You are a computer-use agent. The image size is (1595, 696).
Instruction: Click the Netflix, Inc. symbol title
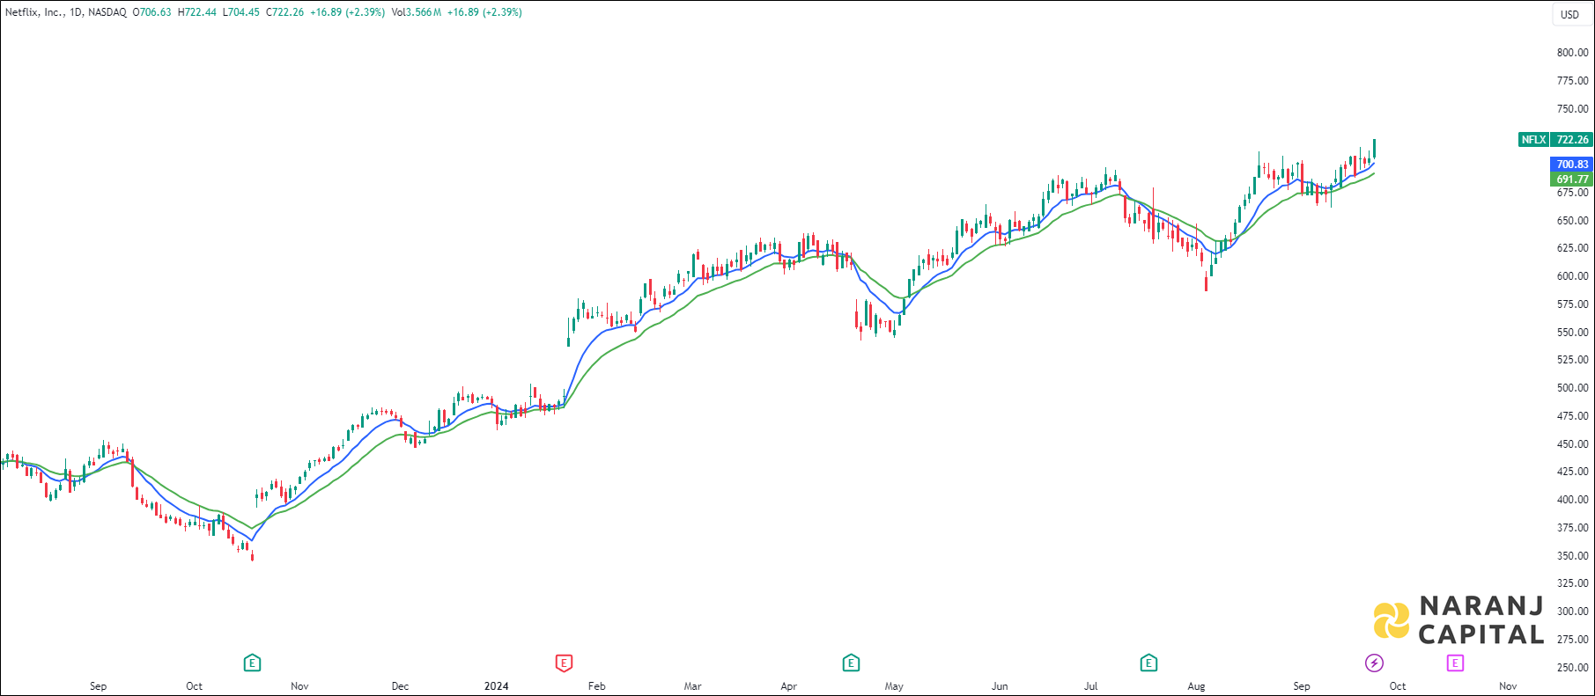click(x=33, y=12)
